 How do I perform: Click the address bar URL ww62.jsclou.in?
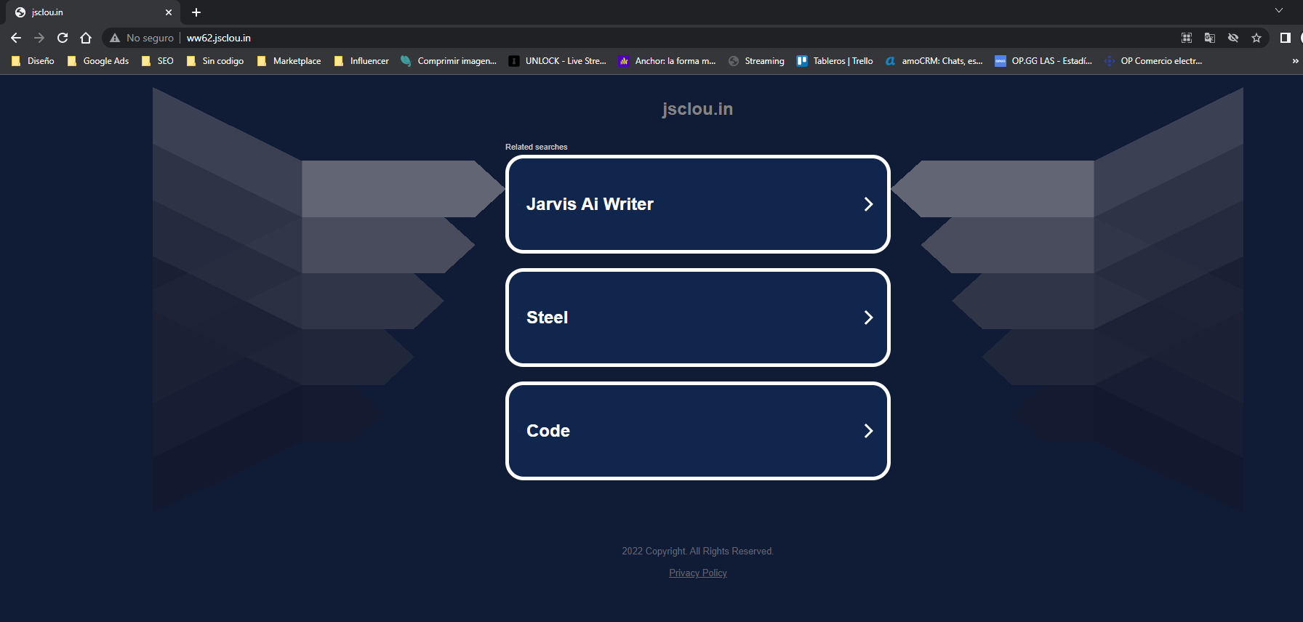[219, 38]
